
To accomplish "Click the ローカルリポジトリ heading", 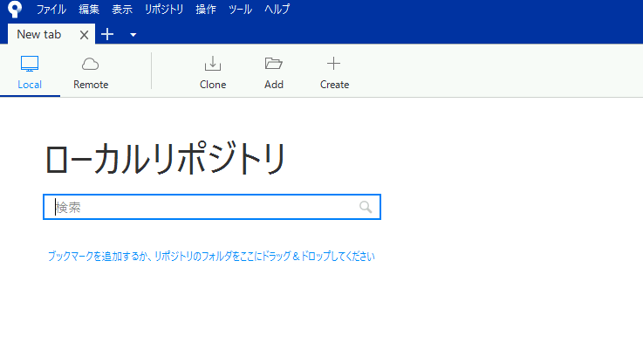I will pos(165,158).
